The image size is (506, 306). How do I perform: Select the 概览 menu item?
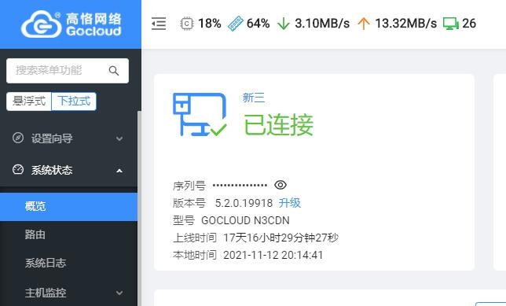click(x=68, y=206)
